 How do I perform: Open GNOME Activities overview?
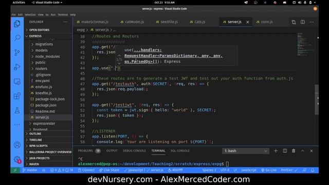click(x=19, y=3)
